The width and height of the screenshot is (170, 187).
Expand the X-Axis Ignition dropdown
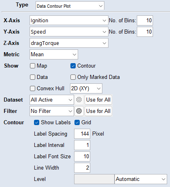[x=69, y=20]
